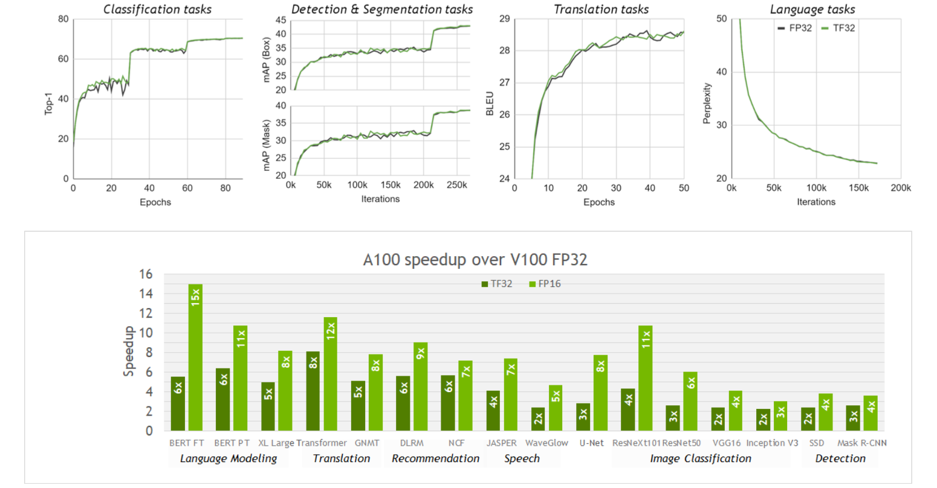
Task: Click the TF32 legend swatch in the speedup chart
Action: [x=485, y=284]
